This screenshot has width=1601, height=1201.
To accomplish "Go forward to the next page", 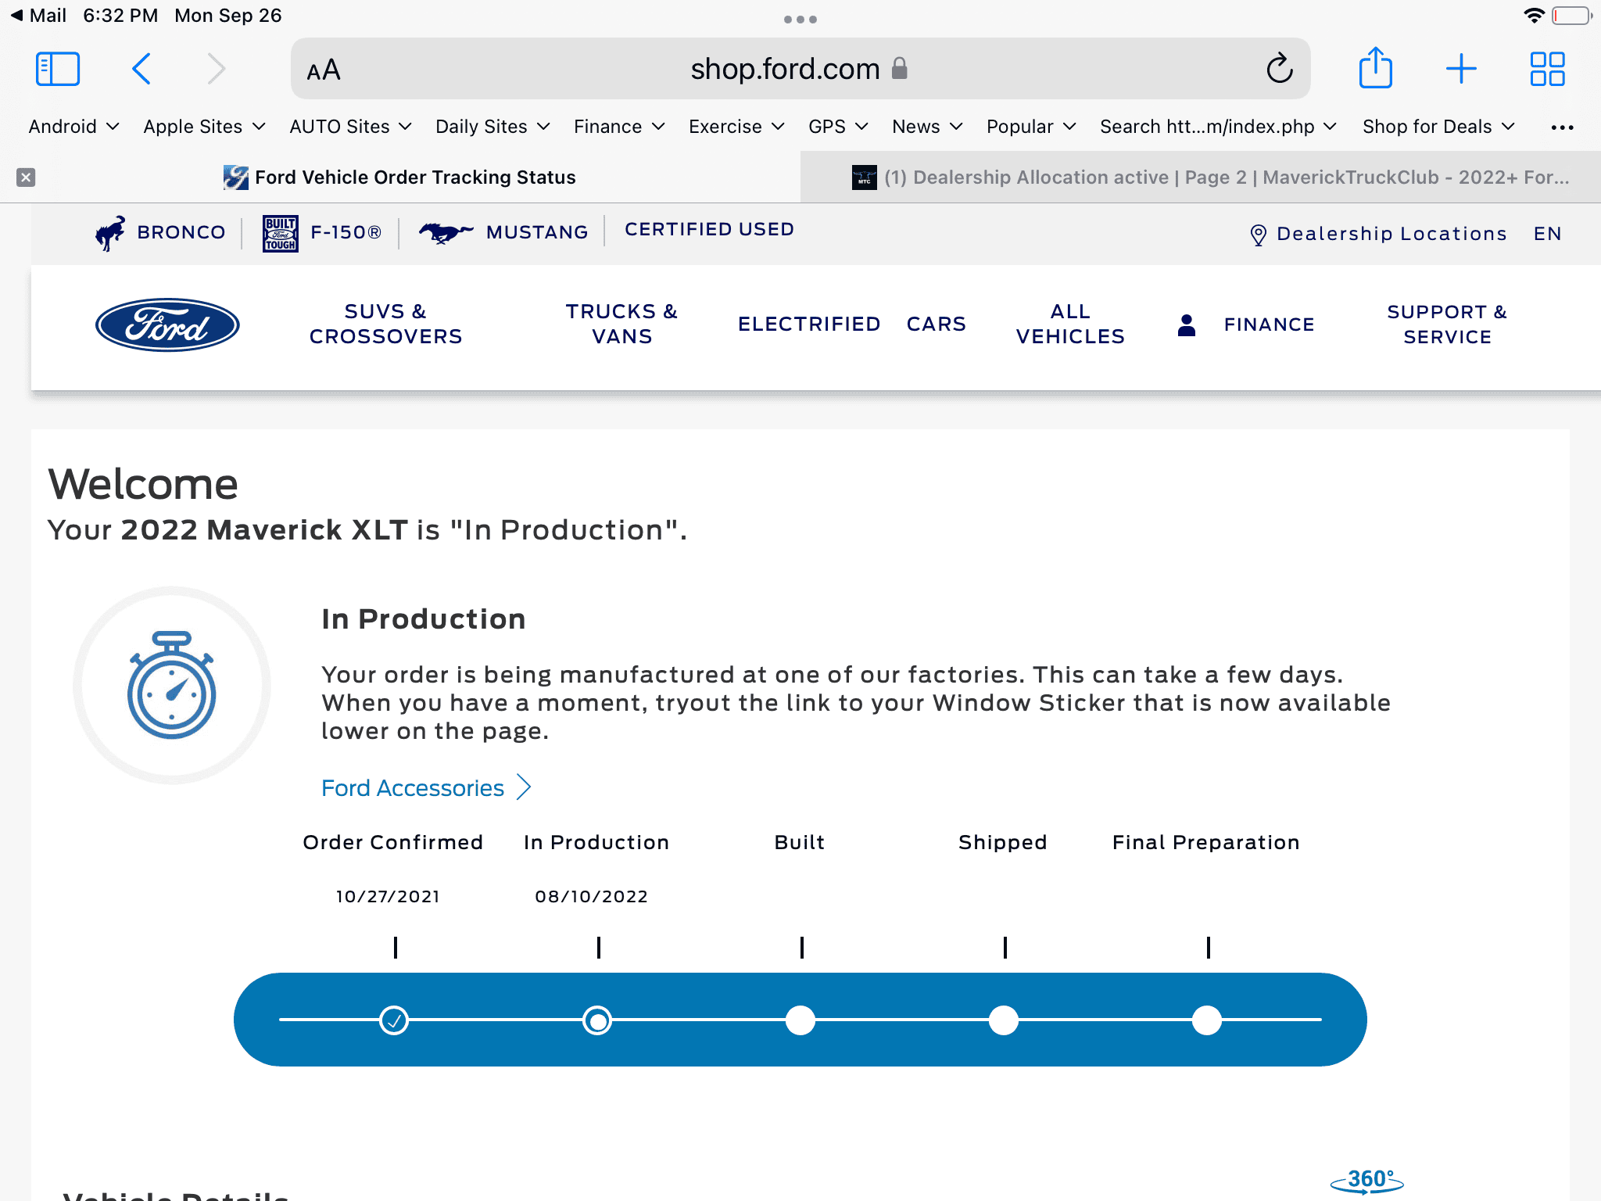I will coord(217,69).
